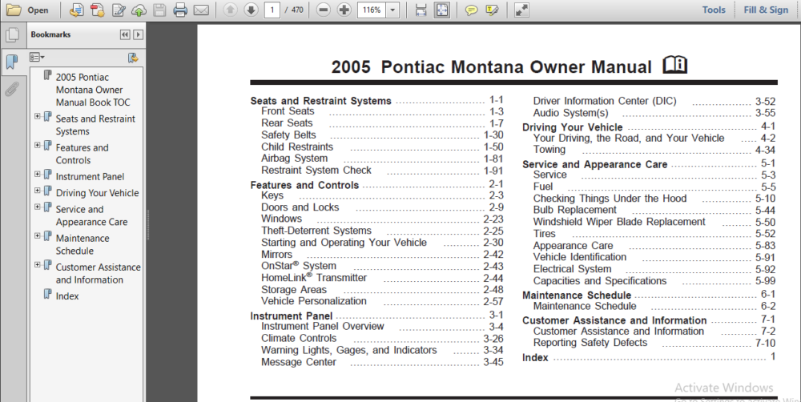Open the Fill & Sign pane

[x=766, y=10]
